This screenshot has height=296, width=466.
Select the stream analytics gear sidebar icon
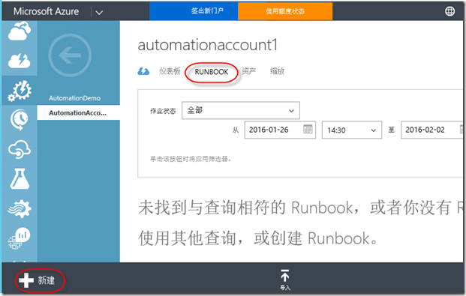20,209
